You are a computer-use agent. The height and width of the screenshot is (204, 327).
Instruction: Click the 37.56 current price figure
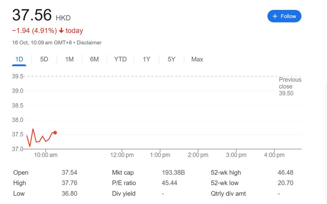(x=32, y=15)
